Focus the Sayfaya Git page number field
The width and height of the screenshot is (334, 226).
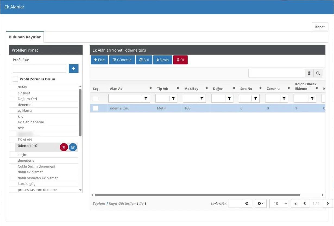235,203
